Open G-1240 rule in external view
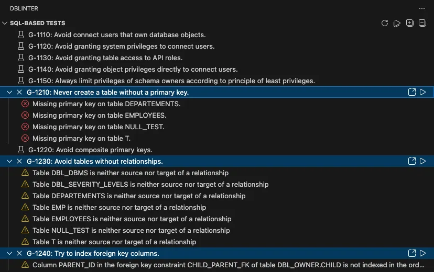Image resolution: width=434 pixels, height=272 pixels. point(411,253)
